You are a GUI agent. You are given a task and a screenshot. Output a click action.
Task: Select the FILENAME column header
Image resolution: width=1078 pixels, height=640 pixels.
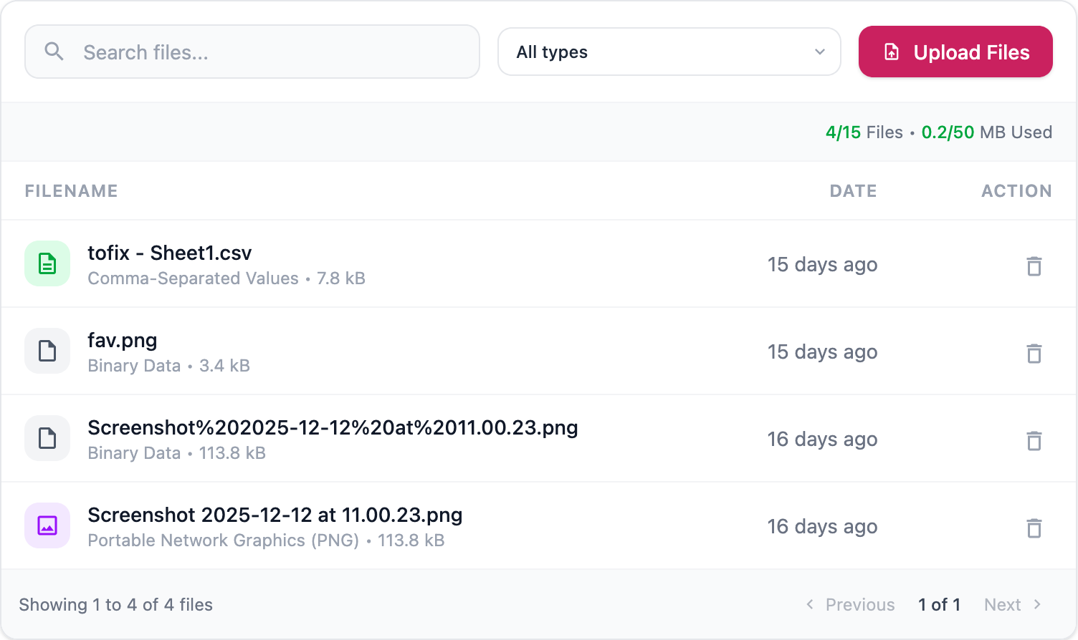click(71, 190)
